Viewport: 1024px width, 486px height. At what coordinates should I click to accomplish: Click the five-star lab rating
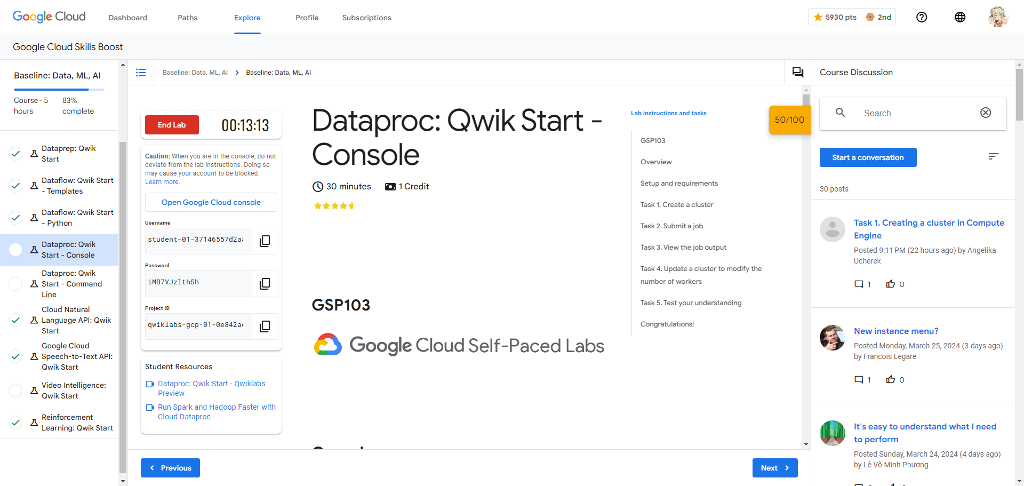[334, 206]
